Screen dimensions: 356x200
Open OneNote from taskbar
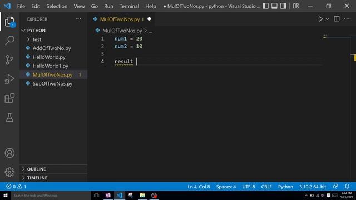tap(108, 196)
